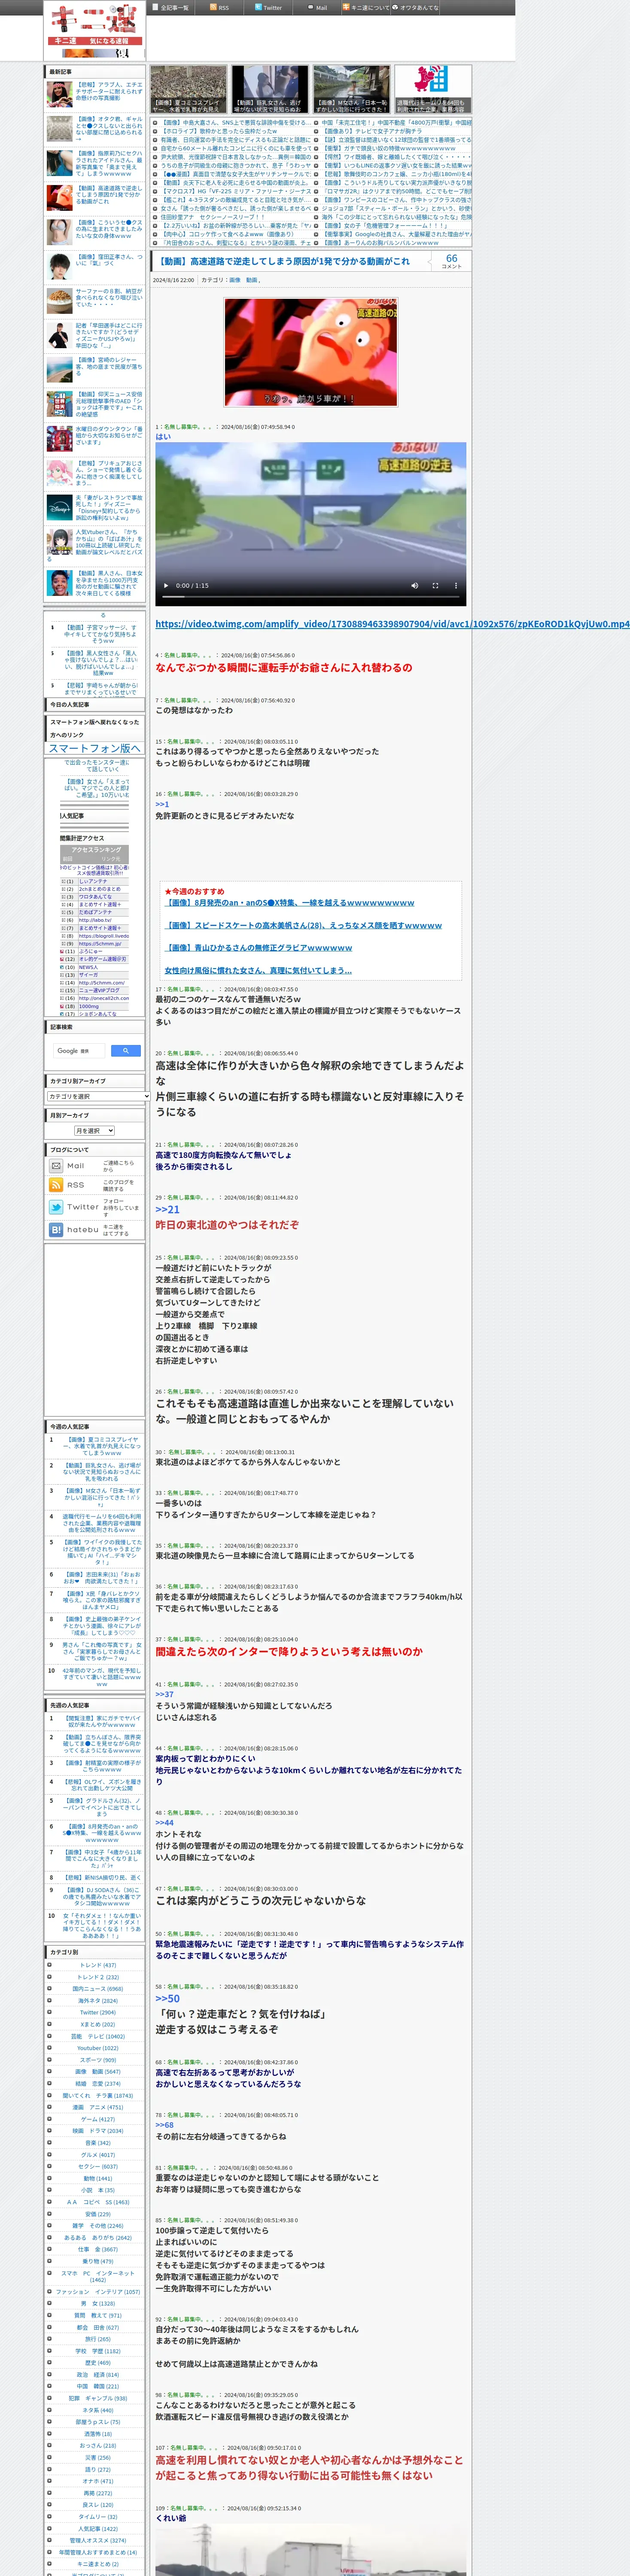Mute the embedded video
This screenshot has height=2576, width=630.
pyautogui.click(x=414, y=586)
